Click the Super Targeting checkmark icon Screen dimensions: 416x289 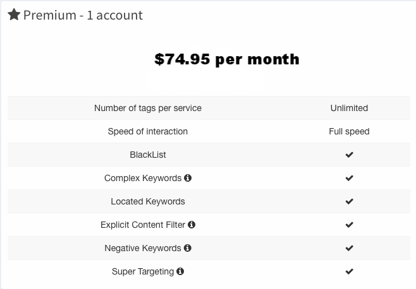click(350, 271)
